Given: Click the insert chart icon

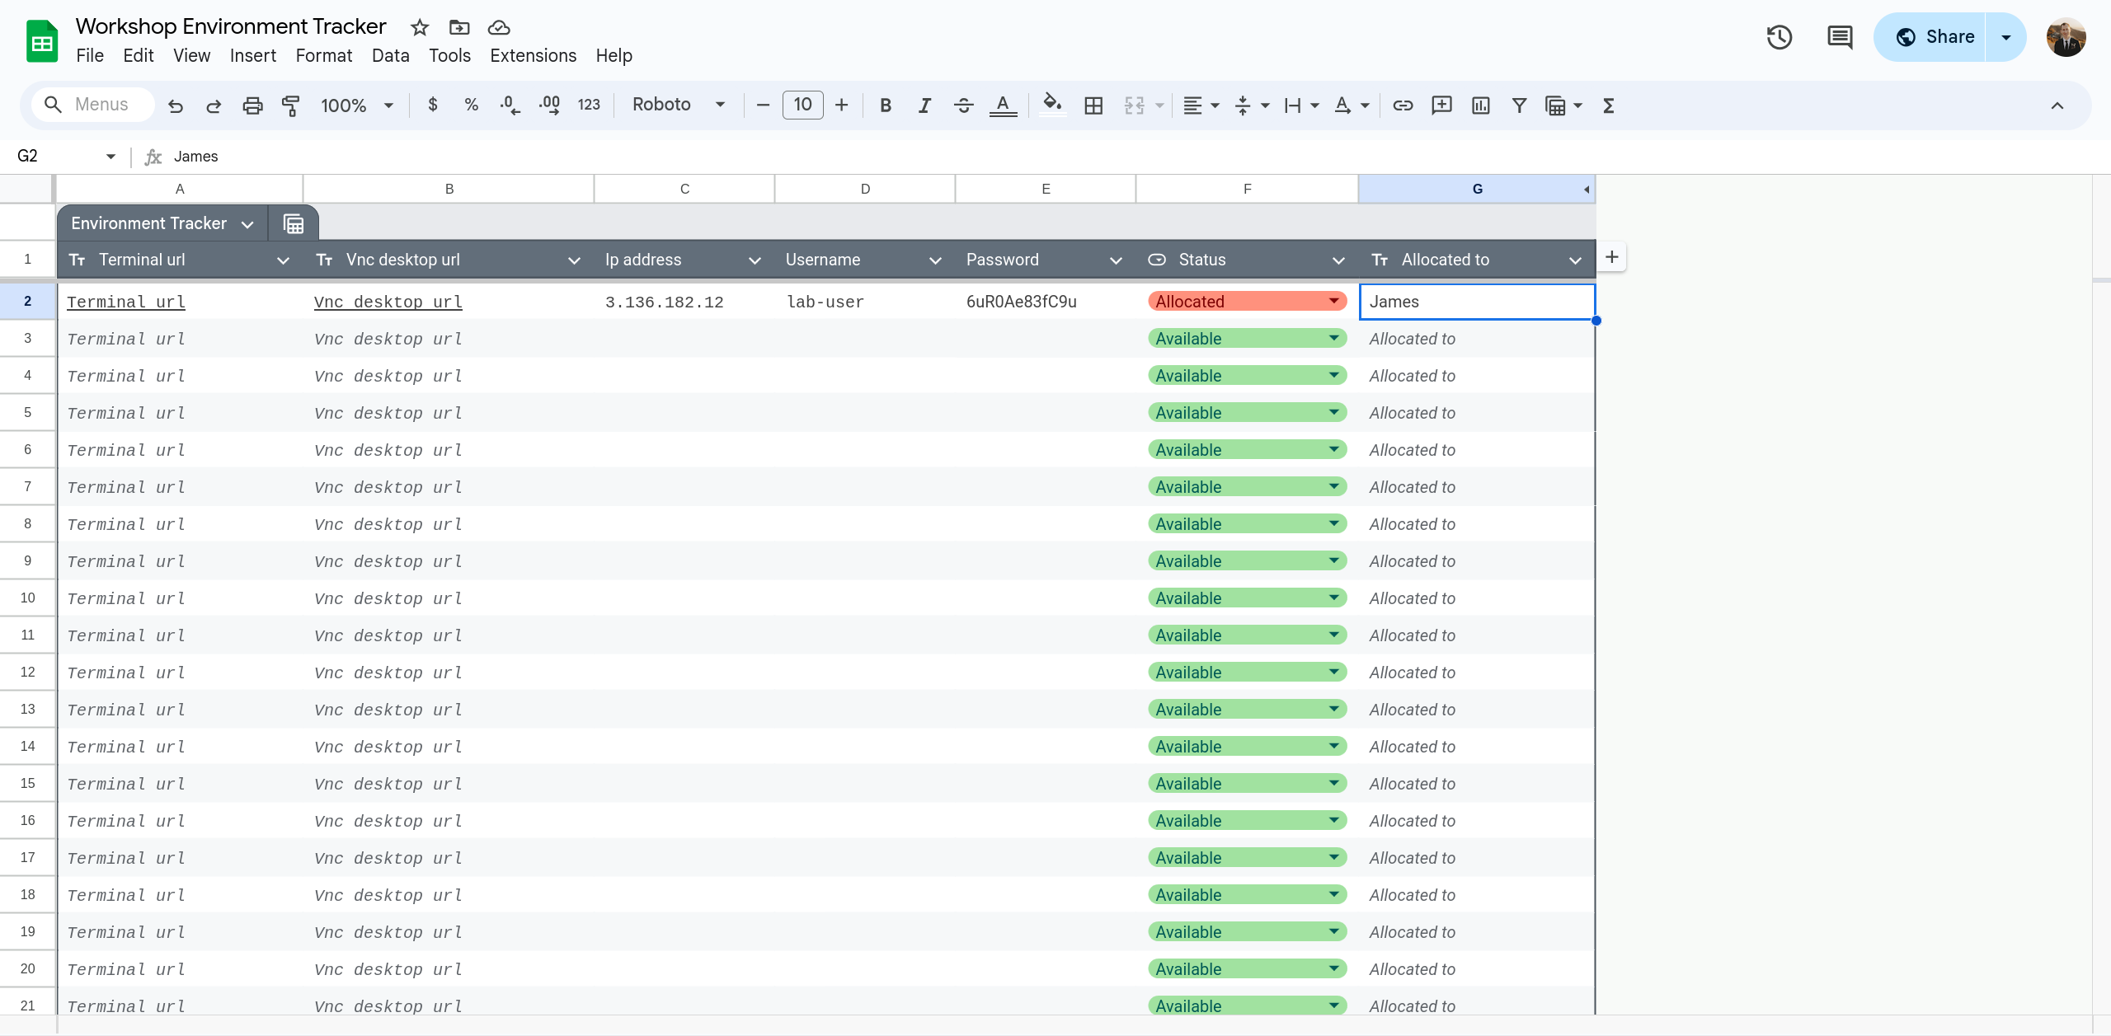Looking at the screenshot, I should point(1480,105).
